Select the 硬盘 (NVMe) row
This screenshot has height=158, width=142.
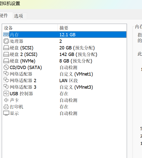pos(65,61)
